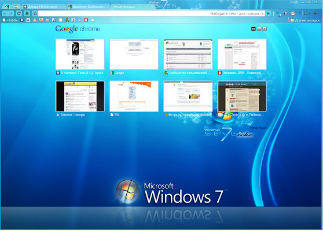The width and height of the screenshot is (323, 231).
Task: Bookmark this page with the star icon
Action: (x=35, y=13)
